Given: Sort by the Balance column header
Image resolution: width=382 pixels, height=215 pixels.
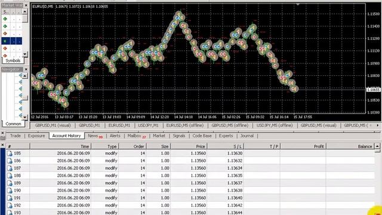Looking at the screenshot, I should 350,146.
